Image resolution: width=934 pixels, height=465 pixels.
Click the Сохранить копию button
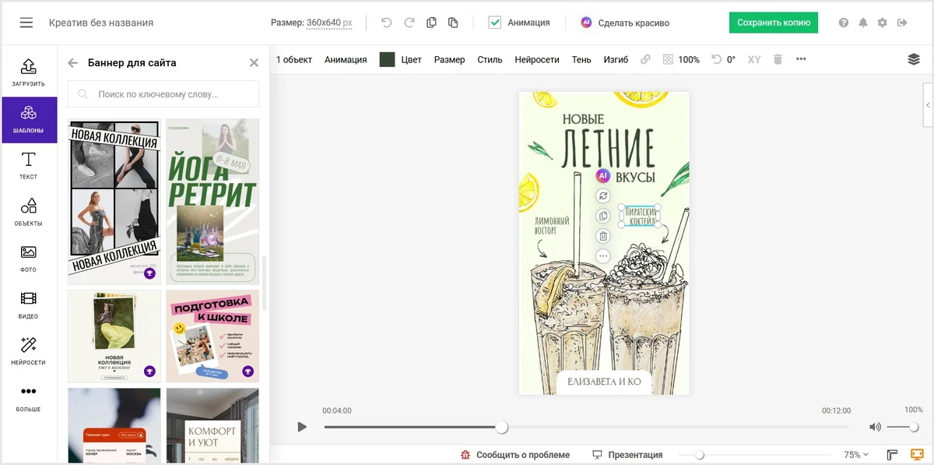774,23
